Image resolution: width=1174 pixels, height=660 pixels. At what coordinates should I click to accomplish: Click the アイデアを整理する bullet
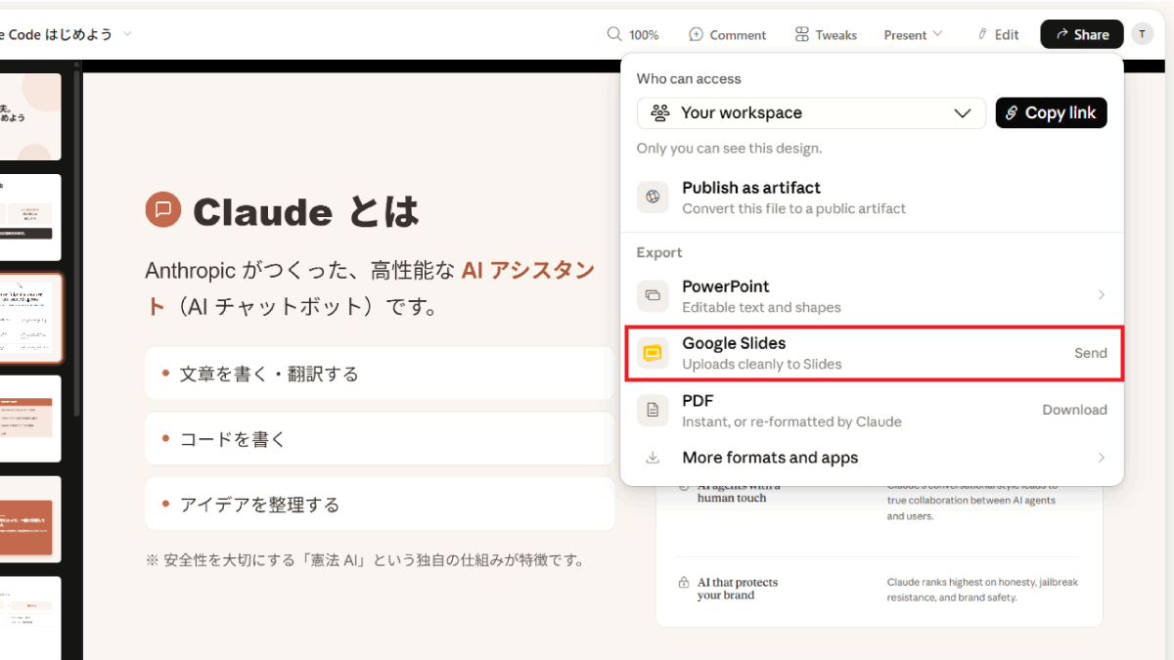click(x=380, y=505)
